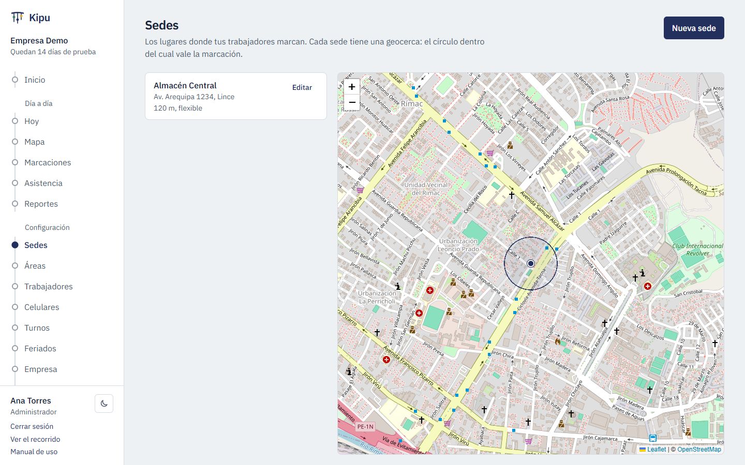The image size is (745, 465).
Task: Open the Celulares page
Action: (x=42, y=307)
